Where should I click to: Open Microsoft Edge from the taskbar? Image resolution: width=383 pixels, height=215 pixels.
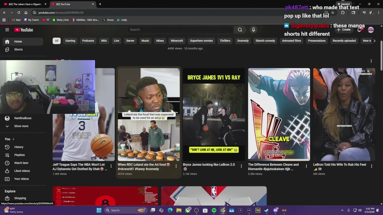pos(170,210)
